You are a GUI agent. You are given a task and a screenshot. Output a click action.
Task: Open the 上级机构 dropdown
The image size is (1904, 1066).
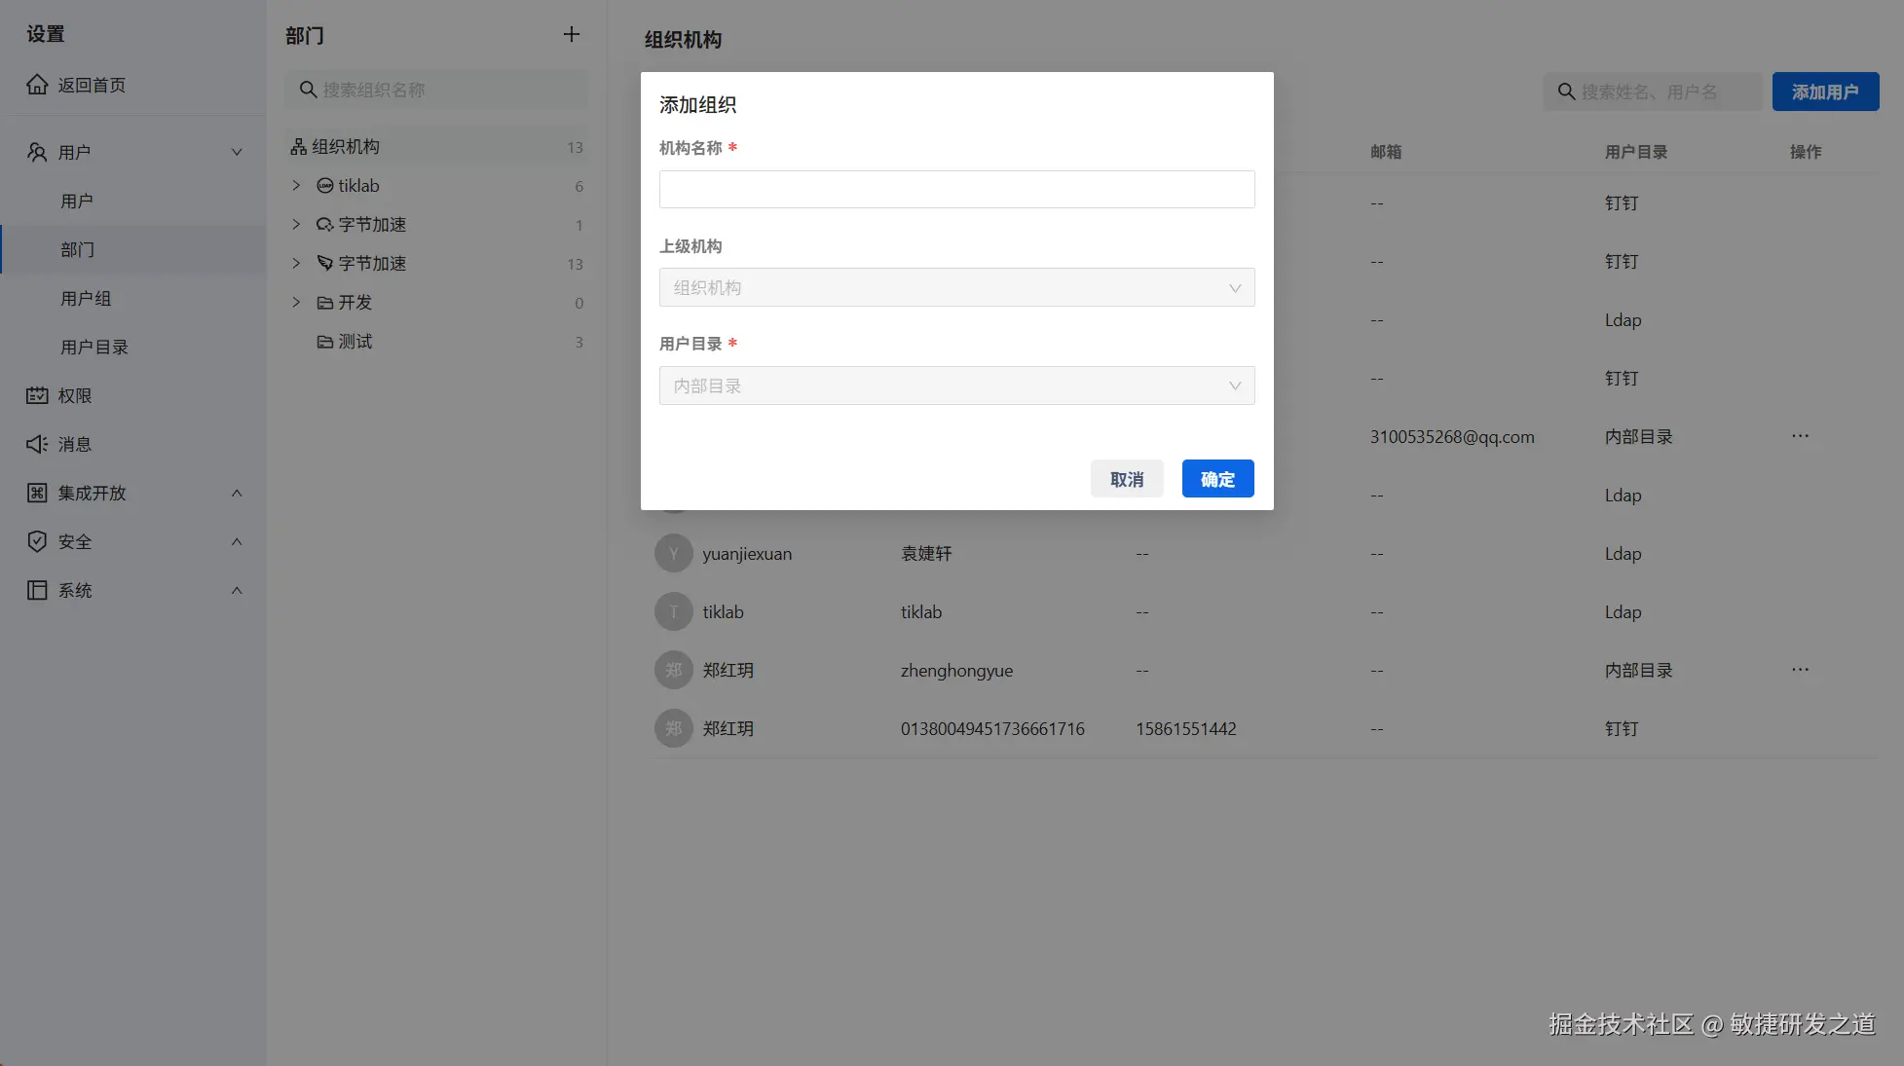point(956,288)
